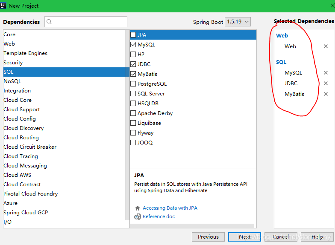The image size is (335, 245).
Task: Click the Next button
Action: click(x=244, y=237)
